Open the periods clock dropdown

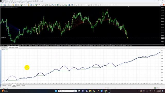coord(69,5)
